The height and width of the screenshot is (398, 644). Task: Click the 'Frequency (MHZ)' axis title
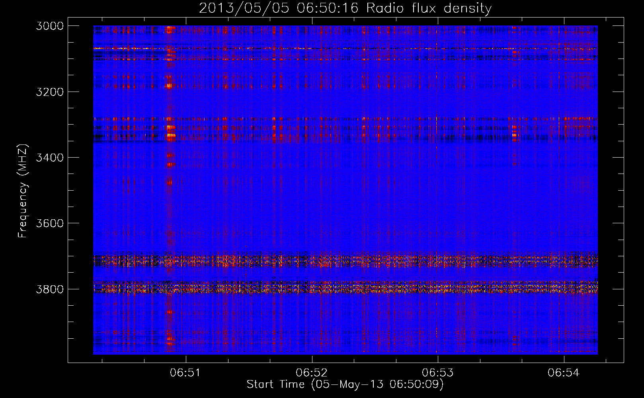23,191
